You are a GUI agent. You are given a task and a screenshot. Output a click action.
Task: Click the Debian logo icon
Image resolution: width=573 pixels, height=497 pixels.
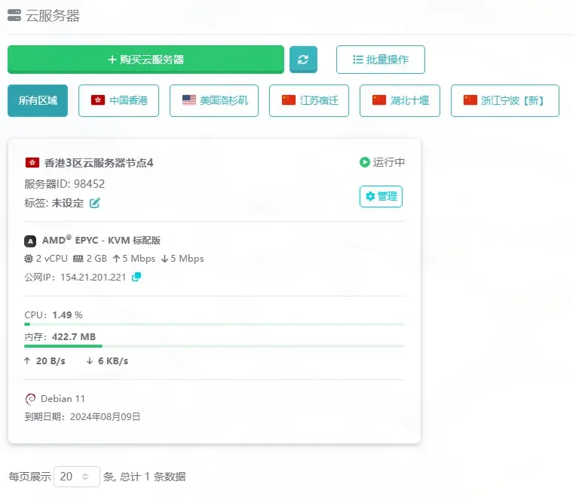click(x=31, y=399)
